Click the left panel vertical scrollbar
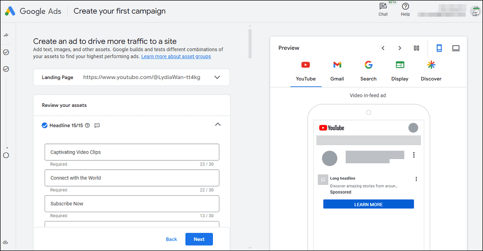 tap(250, 43)
